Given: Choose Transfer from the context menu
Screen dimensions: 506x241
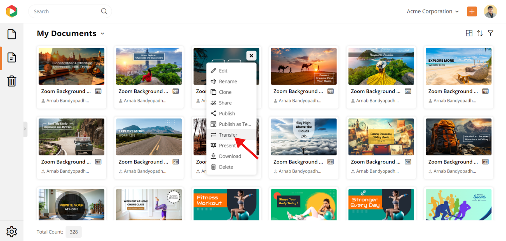Looking at the screenshot, I should [x=231, y=135].
